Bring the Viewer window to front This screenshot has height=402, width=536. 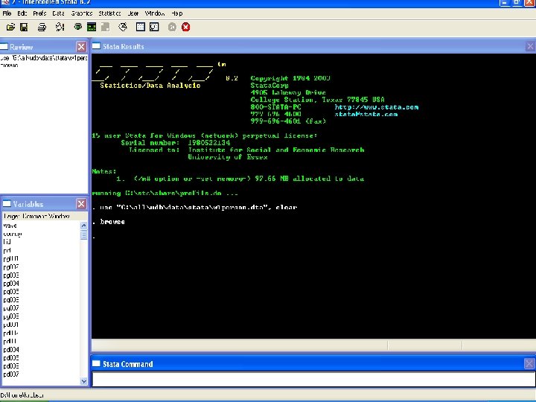(78, 27)
